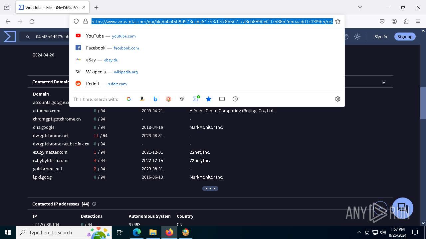Click domain ai.taobao.com
The width and height of the screenshot is (426, 239).
(x=47, y=111)
